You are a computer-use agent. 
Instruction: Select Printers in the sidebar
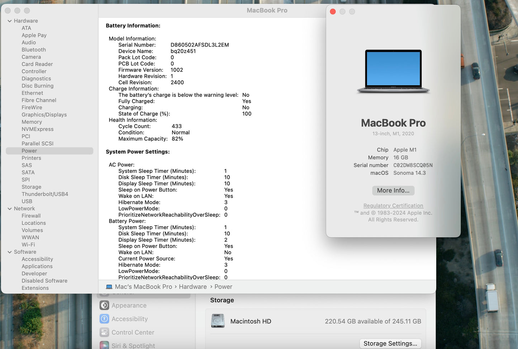tap(32, 158)
